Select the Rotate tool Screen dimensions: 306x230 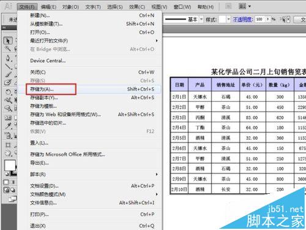pyautogui.click(x=8, y=92)
